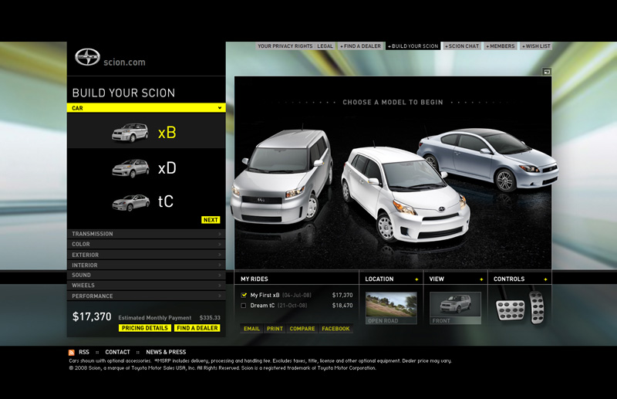Open the RSS link

coord(84,352)
